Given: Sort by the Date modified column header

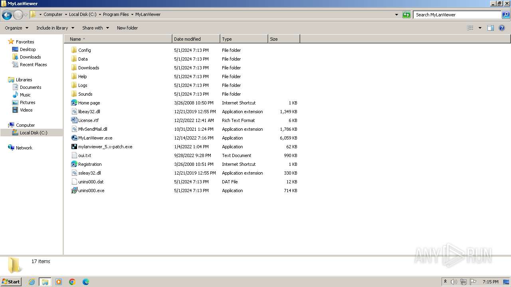Looking at the screenshot, I should click(196, 39).
